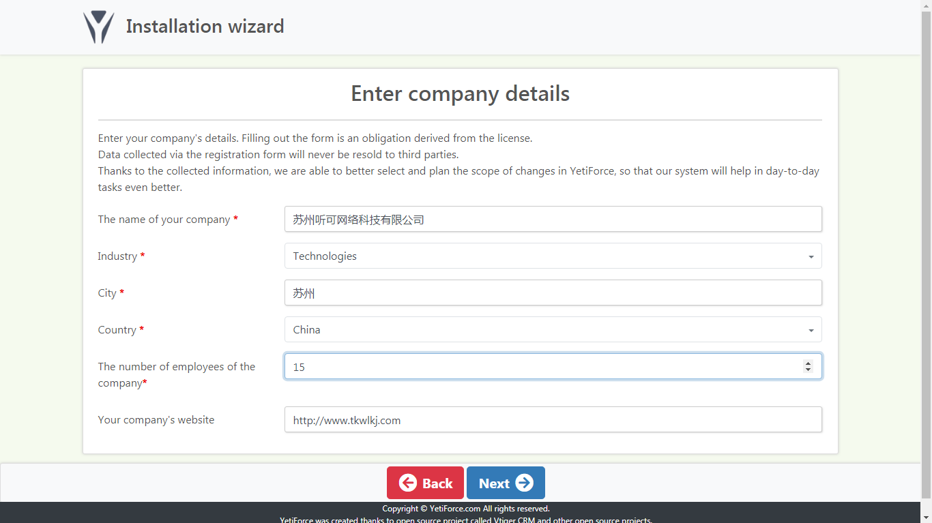Click the YetiForce logo icon

tap(99, 27)
